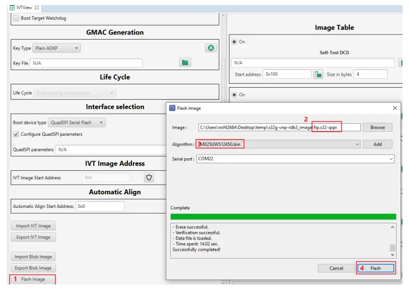Image resolution: width=409 pixels, height=288 pixels.
Task: Click the shield icon beside IVT Image Start Address
Action: coord(149,177)
